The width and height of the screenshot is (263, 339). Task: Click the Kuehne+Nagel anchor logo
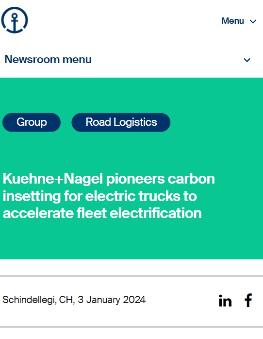tap(15, 20)
